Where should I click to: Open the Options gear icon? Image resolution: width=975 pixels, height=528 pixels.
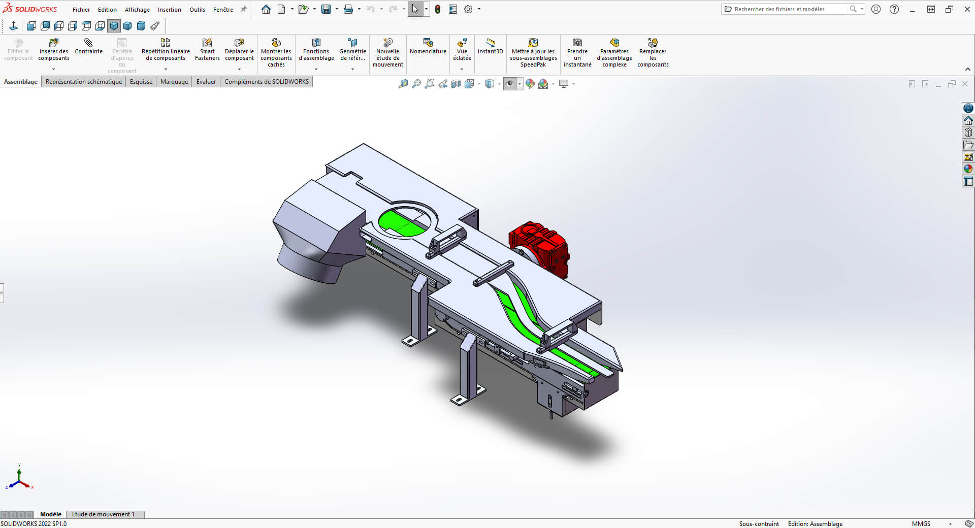468,9
